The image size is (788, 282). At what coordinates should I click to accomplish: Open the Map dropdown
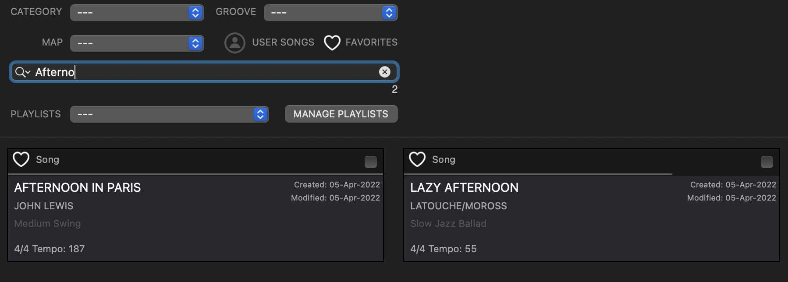tap(137, 43)
